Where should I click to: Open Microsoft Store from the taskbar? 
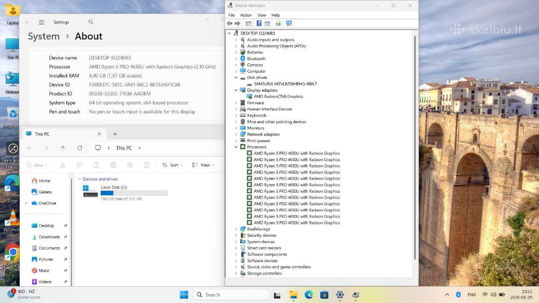pyautogui.click(x=324, y=294)
